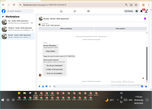The width and height of the screenshot is (152, 109).
Task: Open the sticker picker icon
Action: pyautogui.click(x=47, y=86)
